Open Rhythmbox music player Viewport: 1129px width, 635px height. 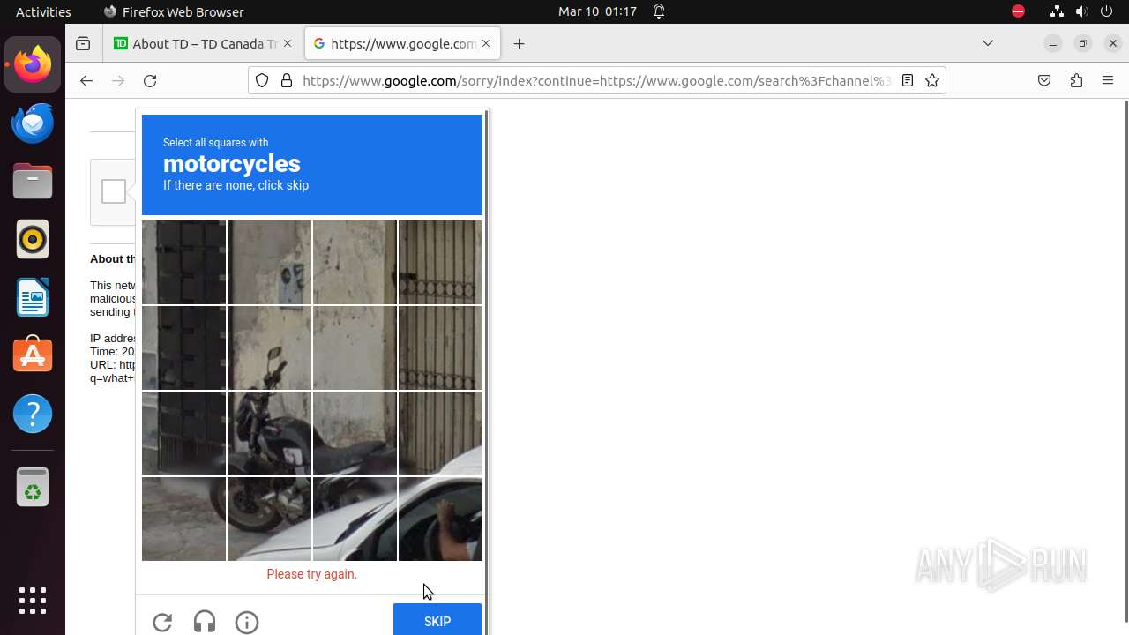tap(33, 239)
